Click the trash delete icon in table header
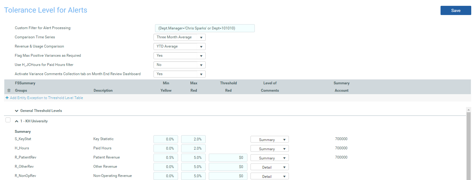Screen dimensions: 474x180 click(x=9, y=90)
